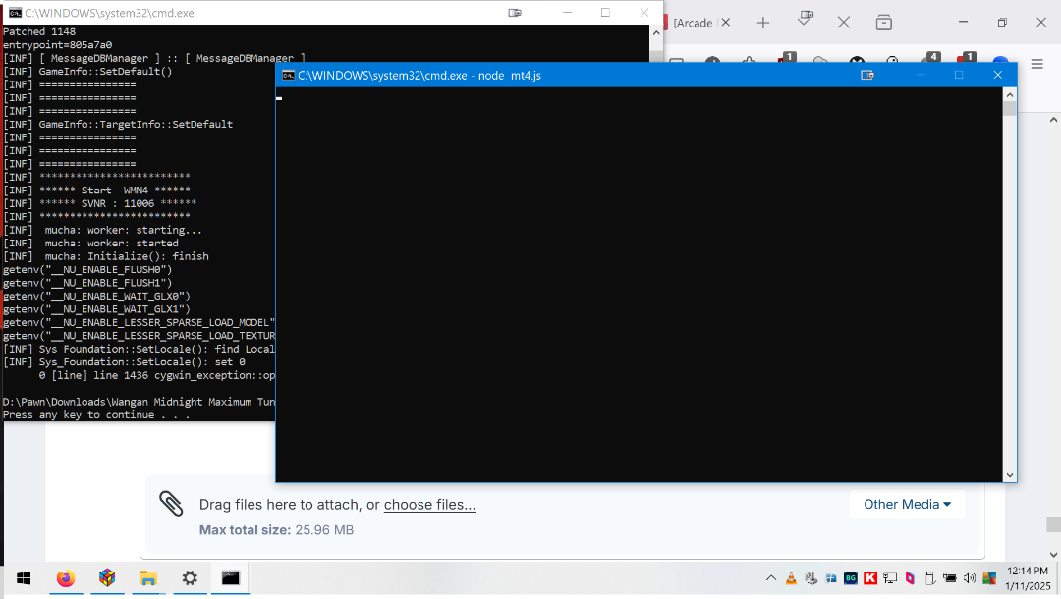Viewport: 1061px width, 599px height.
Task: Expand the Other Media dropdown
Action: [x=907, y=504]
